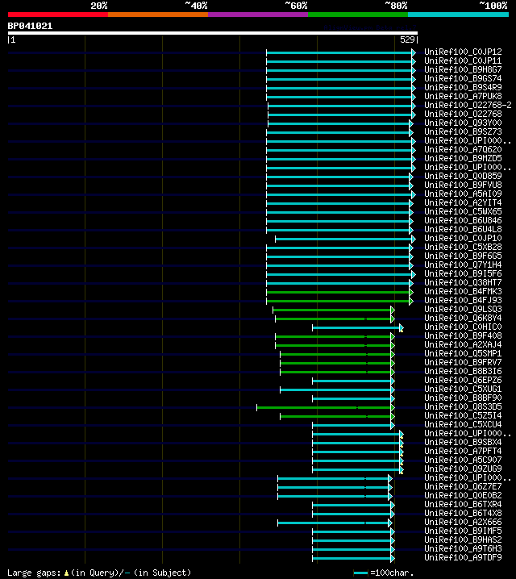
Task: Click the =100char. scale bar legend
Action: [x=384, y=573]
